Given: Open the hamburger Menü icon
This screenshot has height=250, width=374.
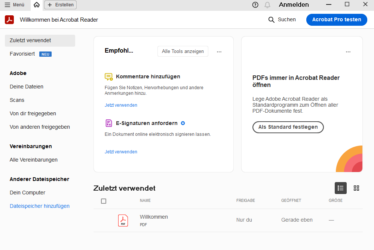Looking at the screenshot, I should tap(7, 5).
